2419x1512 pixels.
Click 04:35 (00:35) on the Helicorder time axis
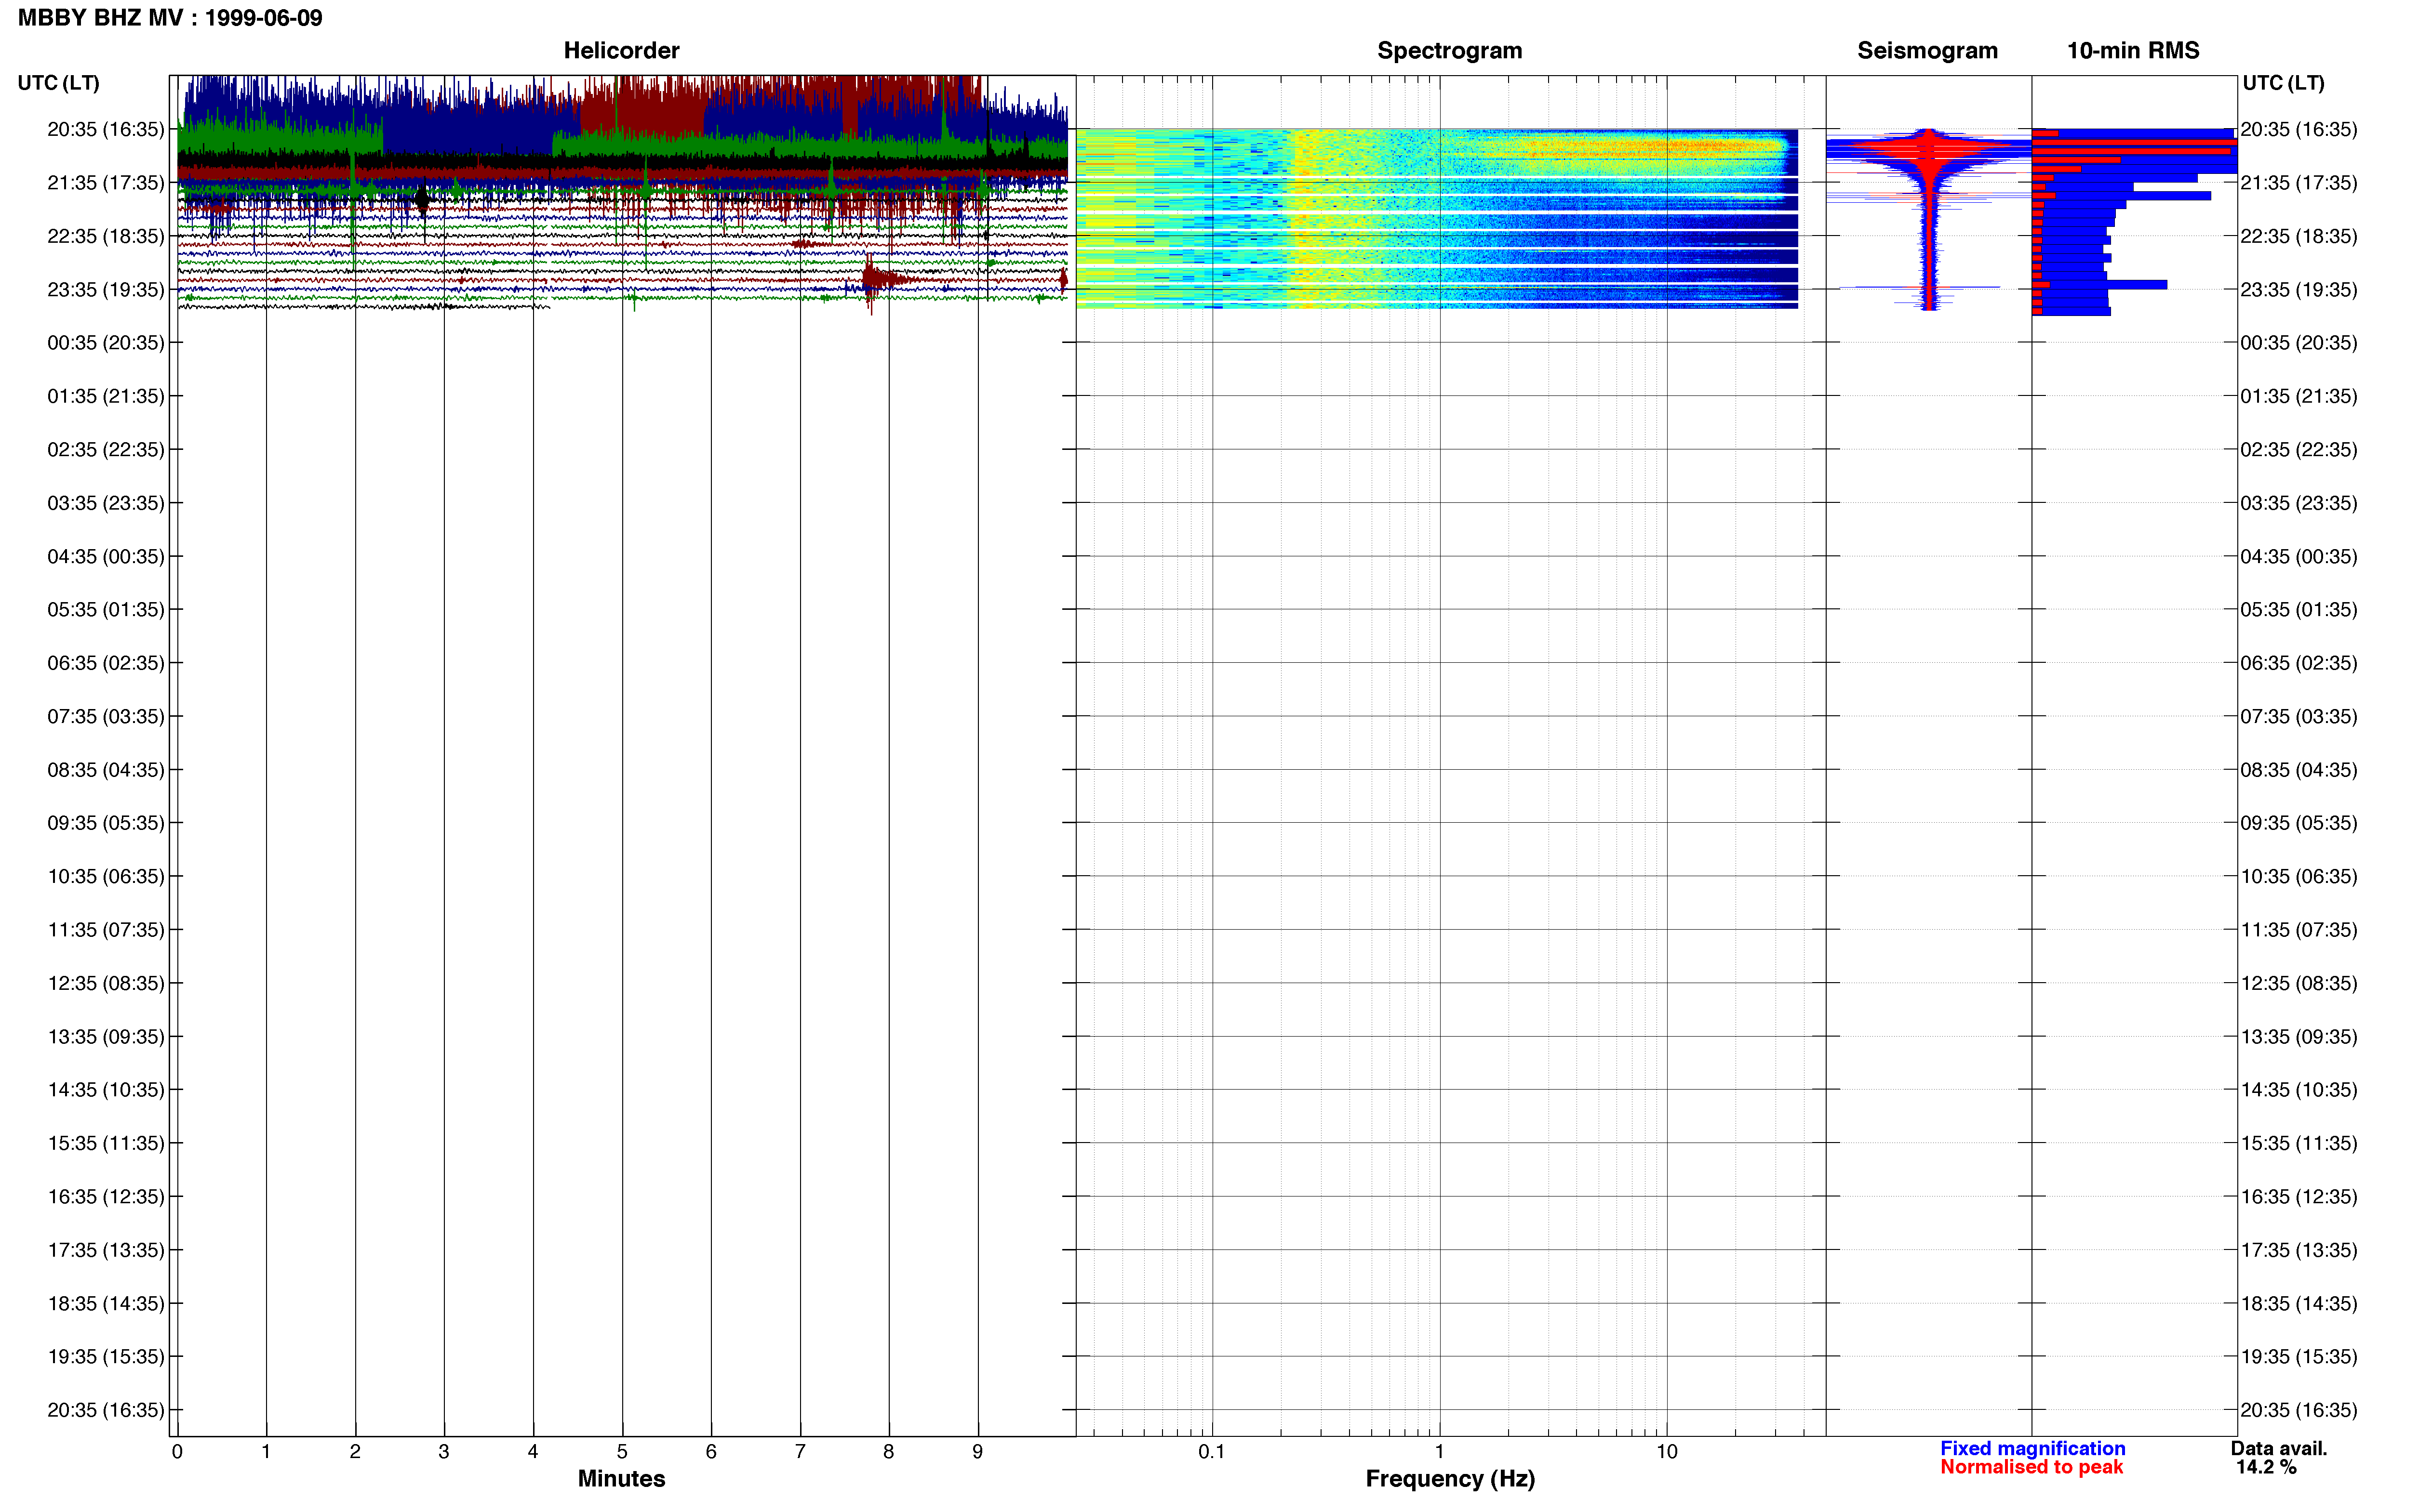click(x=106, y=556)
